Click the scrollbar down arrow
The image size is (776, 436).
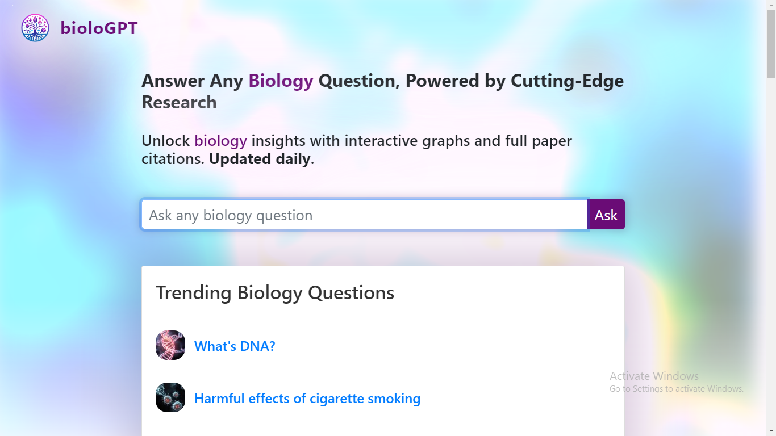[771, 430]
